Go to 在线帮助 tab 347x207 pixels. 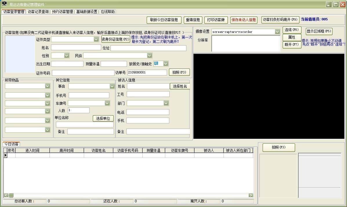(108, 12)
